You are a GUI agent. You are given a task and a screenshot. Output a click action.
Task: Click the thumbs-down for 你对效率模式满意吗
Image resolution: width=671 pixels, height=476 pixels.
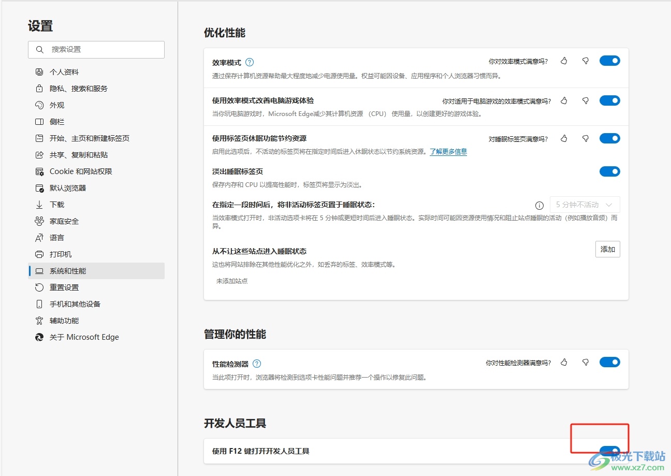(x=586, y=61)
